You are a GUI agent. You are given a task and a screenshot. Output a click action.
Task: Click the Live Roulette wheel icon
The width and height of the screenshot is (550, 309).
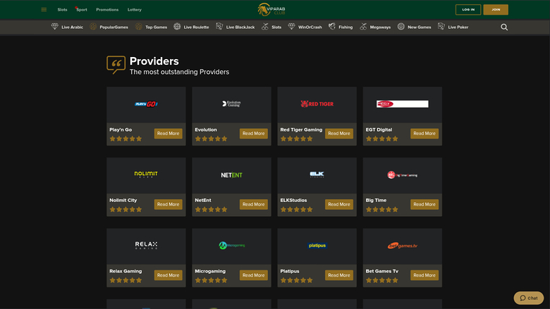(177, 27)
